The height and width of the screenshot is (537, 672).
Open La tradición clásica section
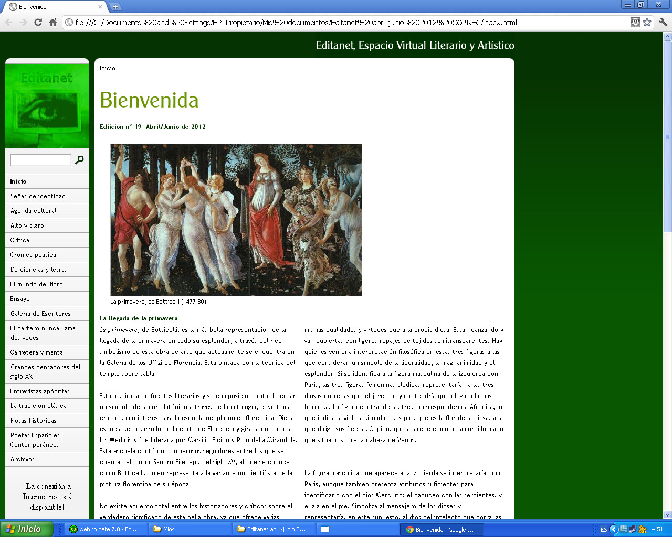pyautogui.click(x=47, y=406)
